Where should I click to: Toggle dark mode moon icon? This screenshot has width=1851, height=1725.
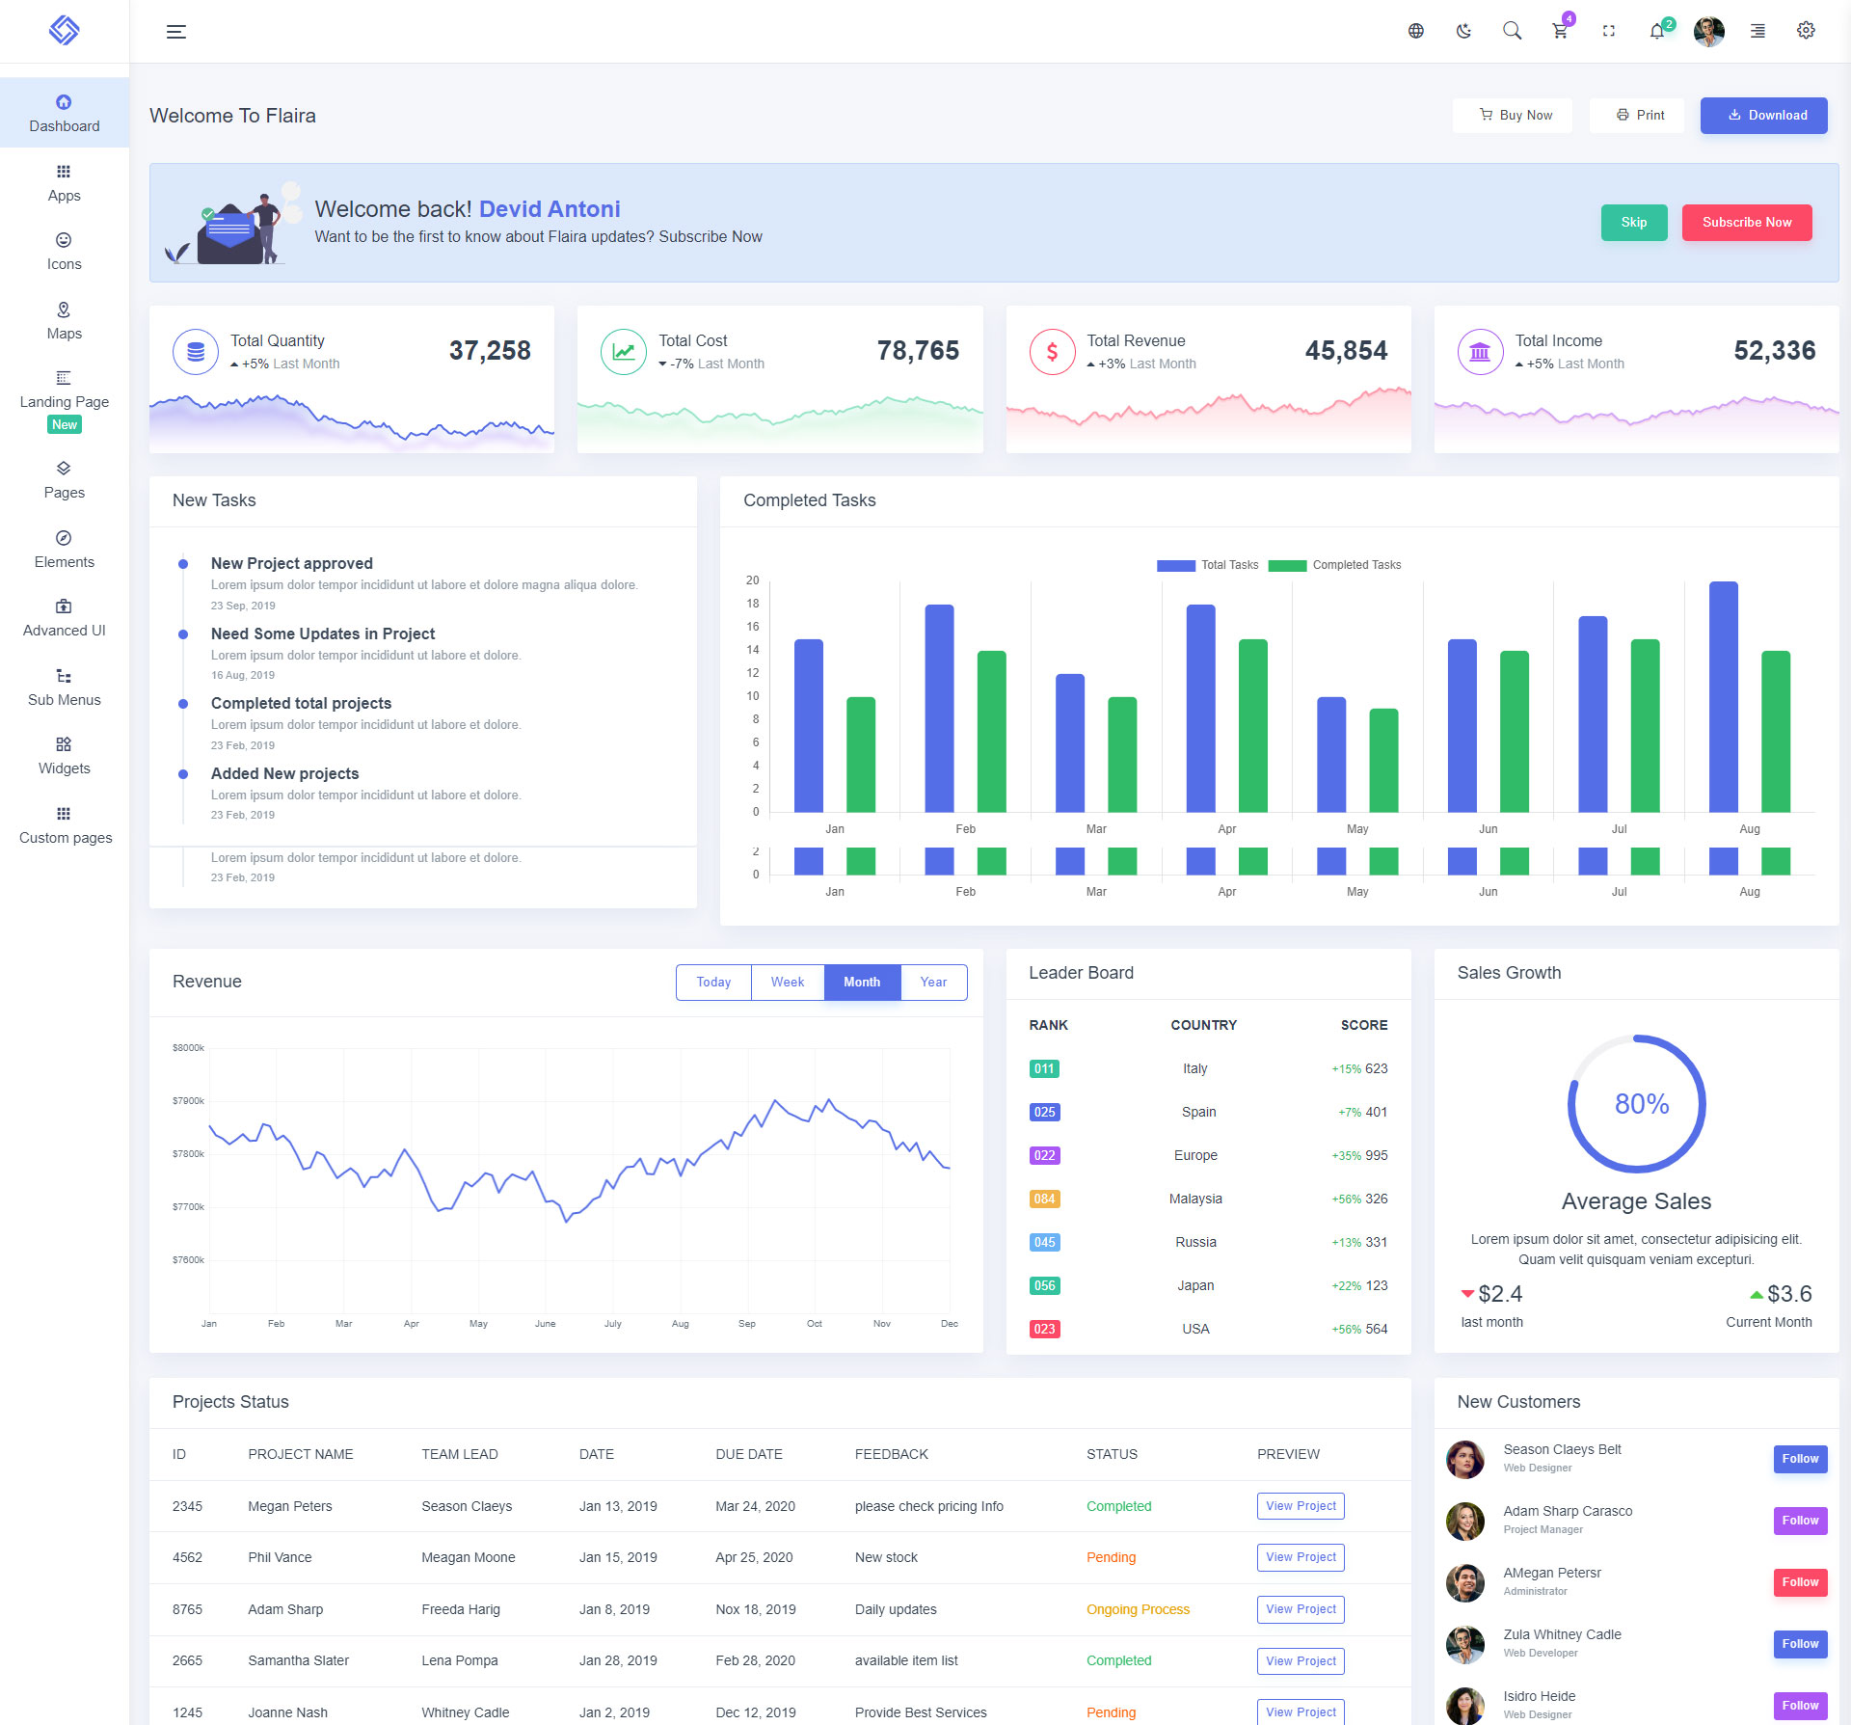1463,31
